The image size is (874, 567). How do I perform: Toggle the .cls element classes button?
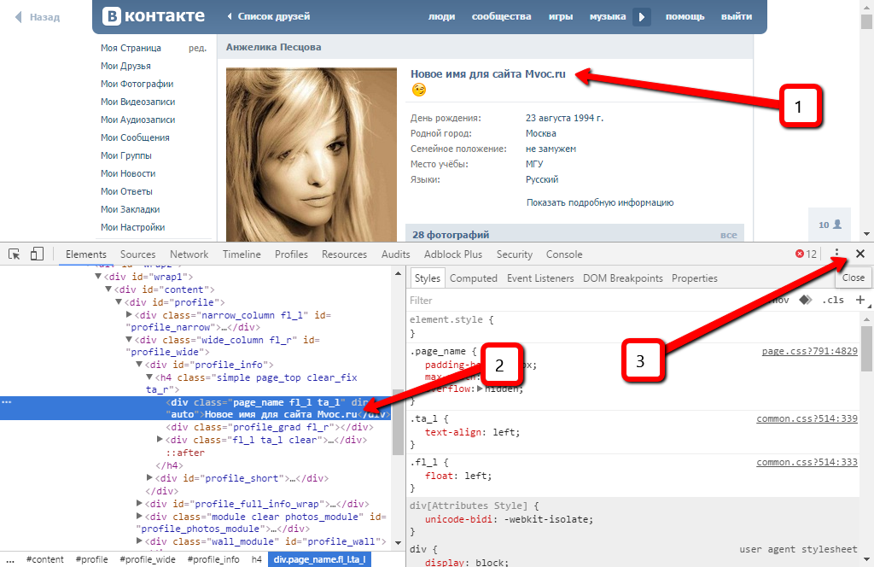(832, 300)
